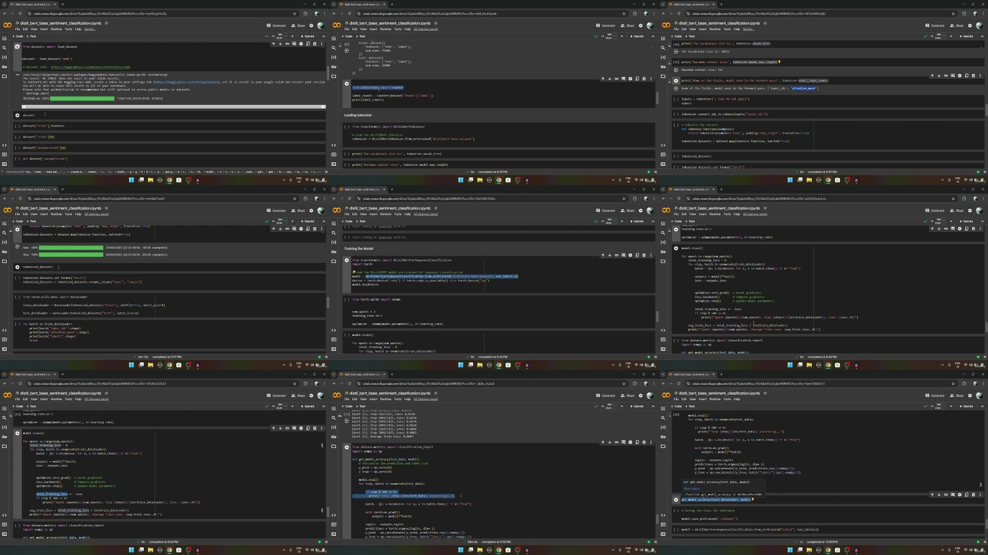Show hidden tray icons in center window taskbar
The image size is (988, 555).
coord(614,365)
